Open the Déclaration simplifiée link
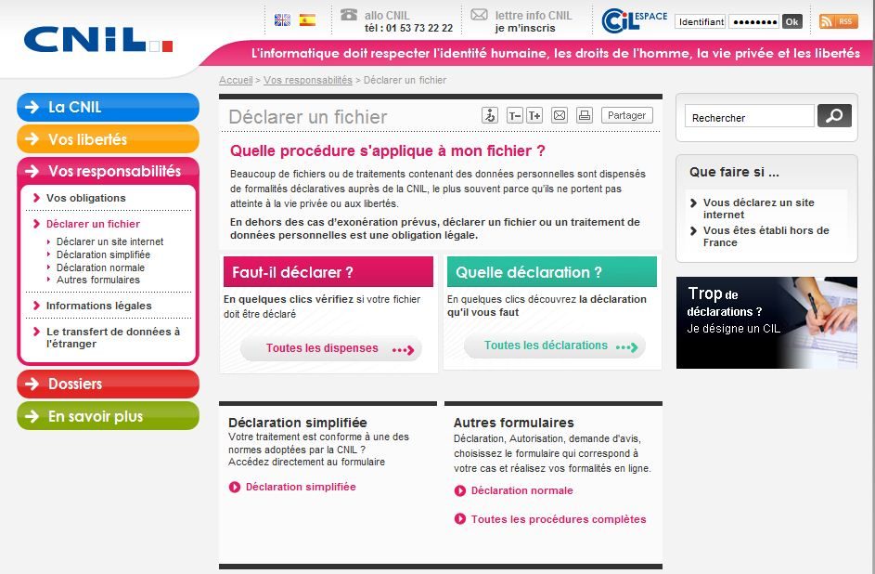The image size is (875, 574). tap(300, 487)
